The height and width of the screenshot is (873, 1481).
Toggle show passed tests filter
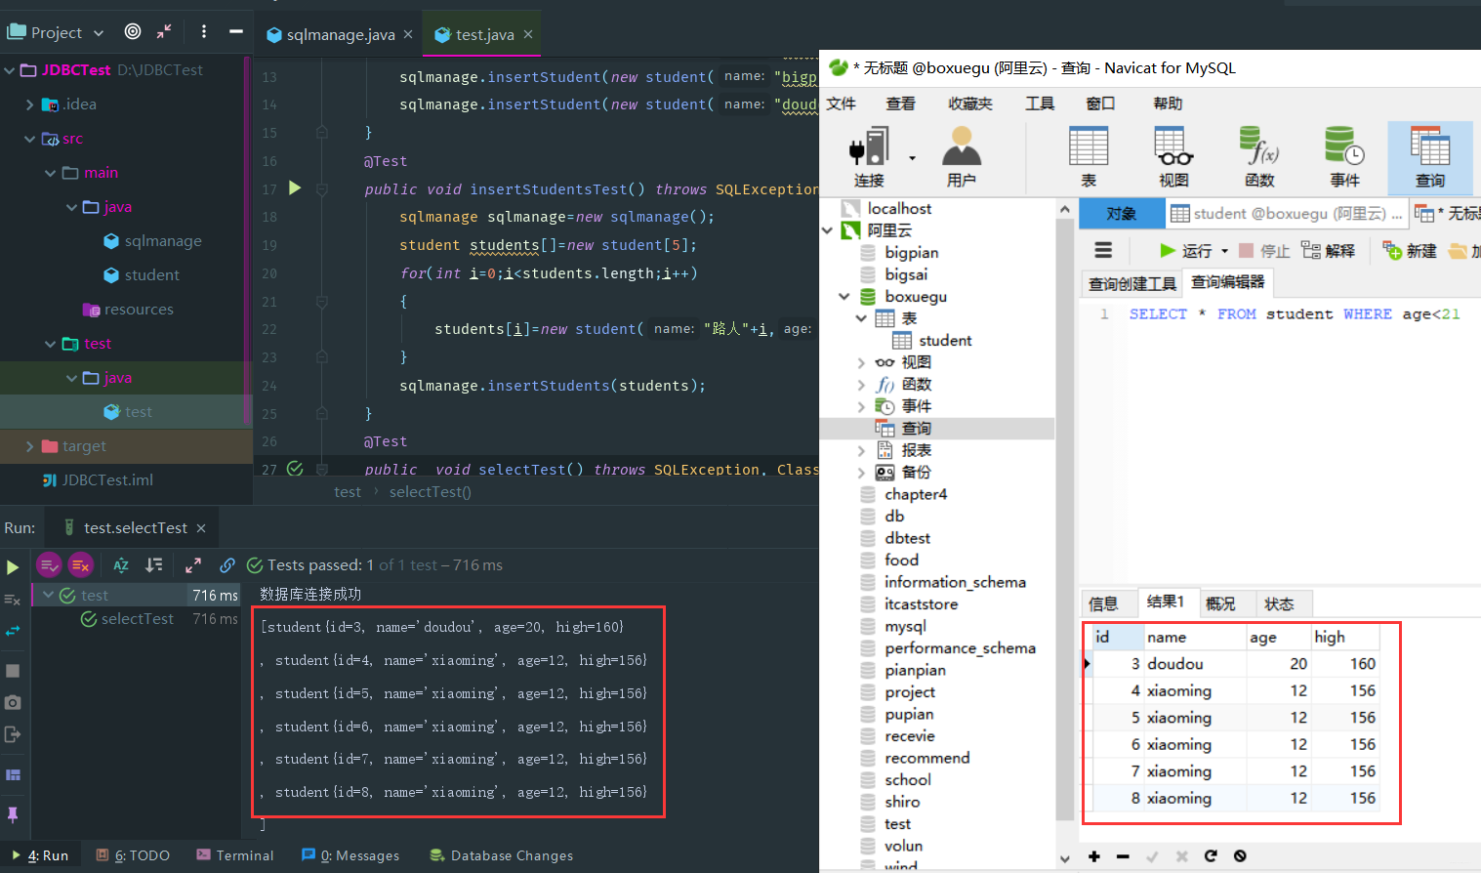(x=49, y=565)
